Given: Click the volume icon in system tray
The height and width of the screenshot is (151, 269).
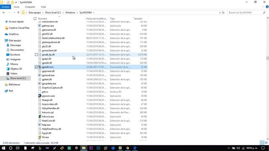Looking at the screenshot, I should (x=238, y=148).
